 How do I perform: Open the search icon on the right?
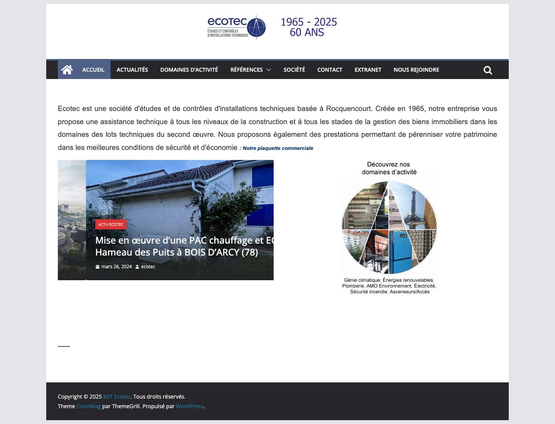[488, 70]
